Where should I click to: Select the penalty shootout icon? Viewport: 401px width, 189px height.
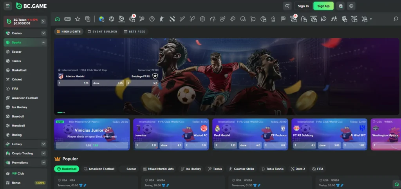[x=314, y=19]
